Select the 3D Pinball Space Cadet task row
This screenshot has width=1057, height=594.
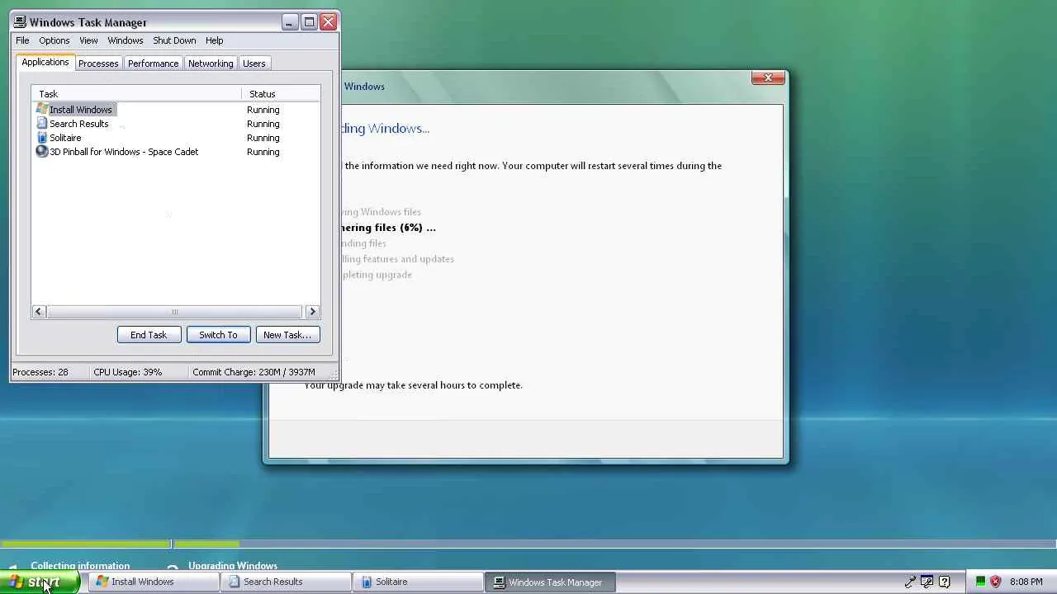[x=176, y=152]
